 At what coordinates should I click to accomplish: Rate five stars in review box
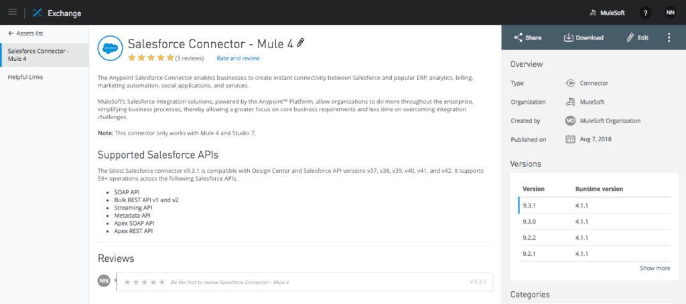pyautogui.click(x=161, y=282)
